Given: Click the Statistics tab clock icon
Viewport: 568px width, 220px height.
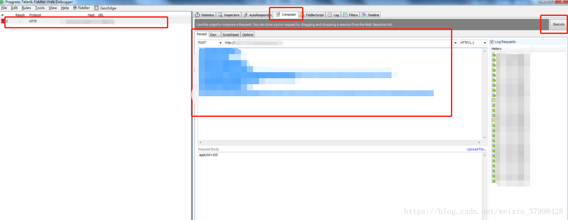Looking at the screenshot, I should [x=197, y=15].
